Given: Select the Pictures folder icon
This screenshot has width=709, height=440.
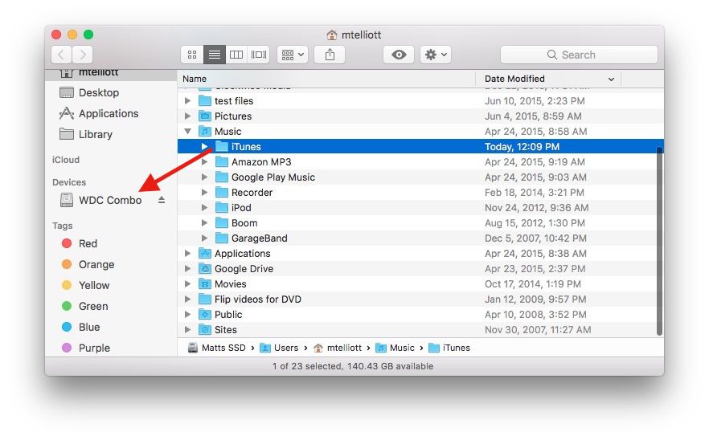Looking at the screenshot, I should click(x=205, y=116).
